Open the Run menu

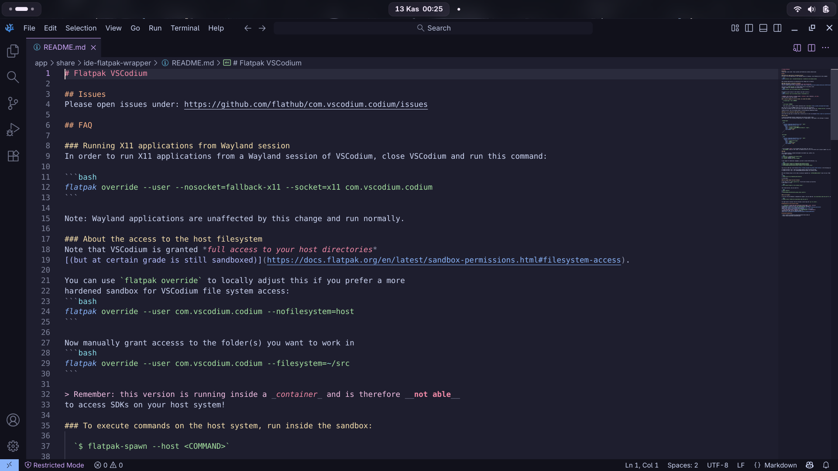coord(155,28)
